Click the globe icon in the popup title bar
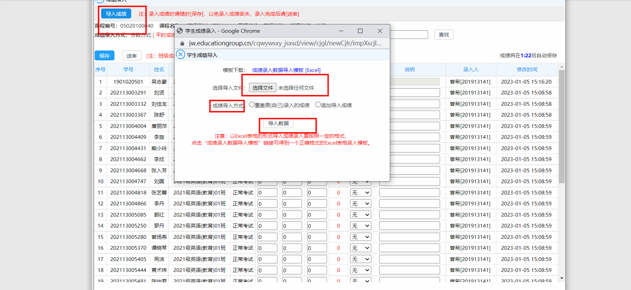 pyautogui.click(x=180, y=31)
